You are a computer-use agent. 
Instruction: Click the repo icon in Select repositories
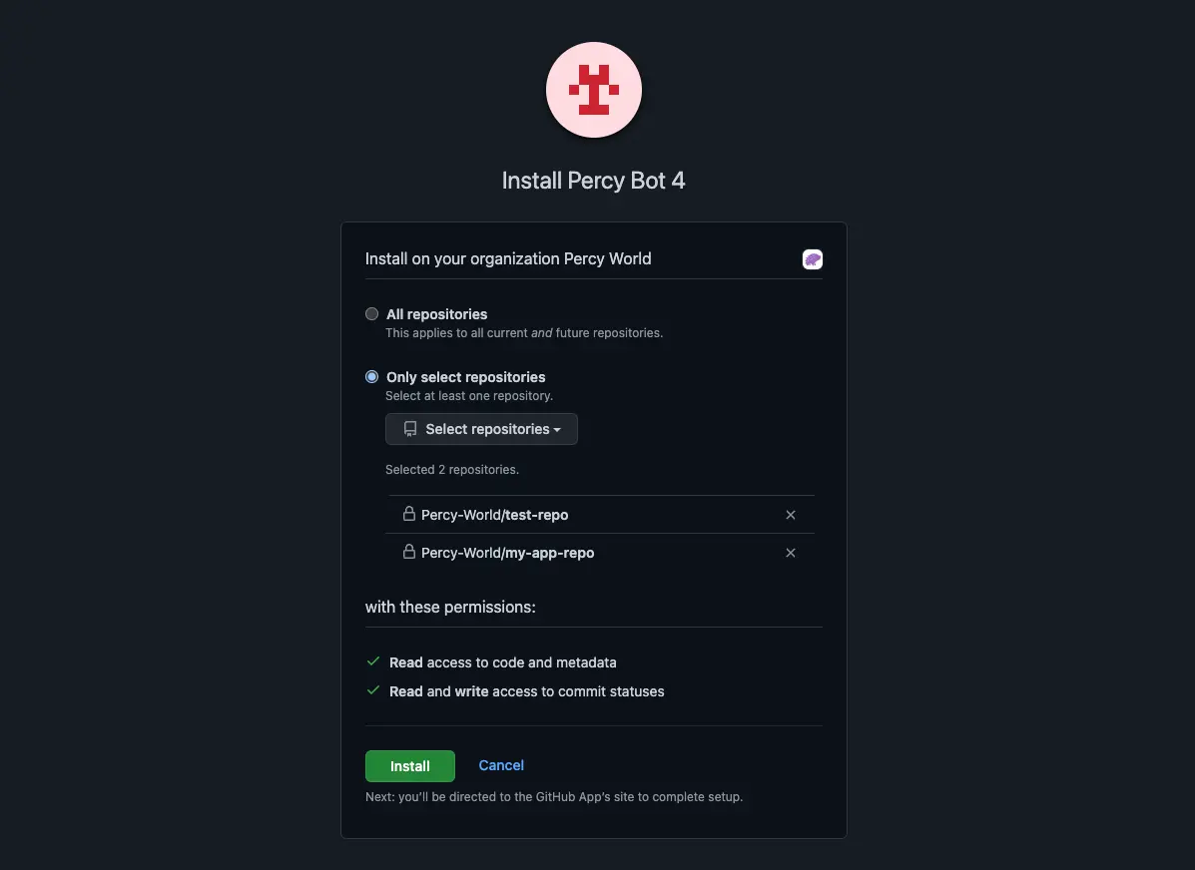pos(410,429)
